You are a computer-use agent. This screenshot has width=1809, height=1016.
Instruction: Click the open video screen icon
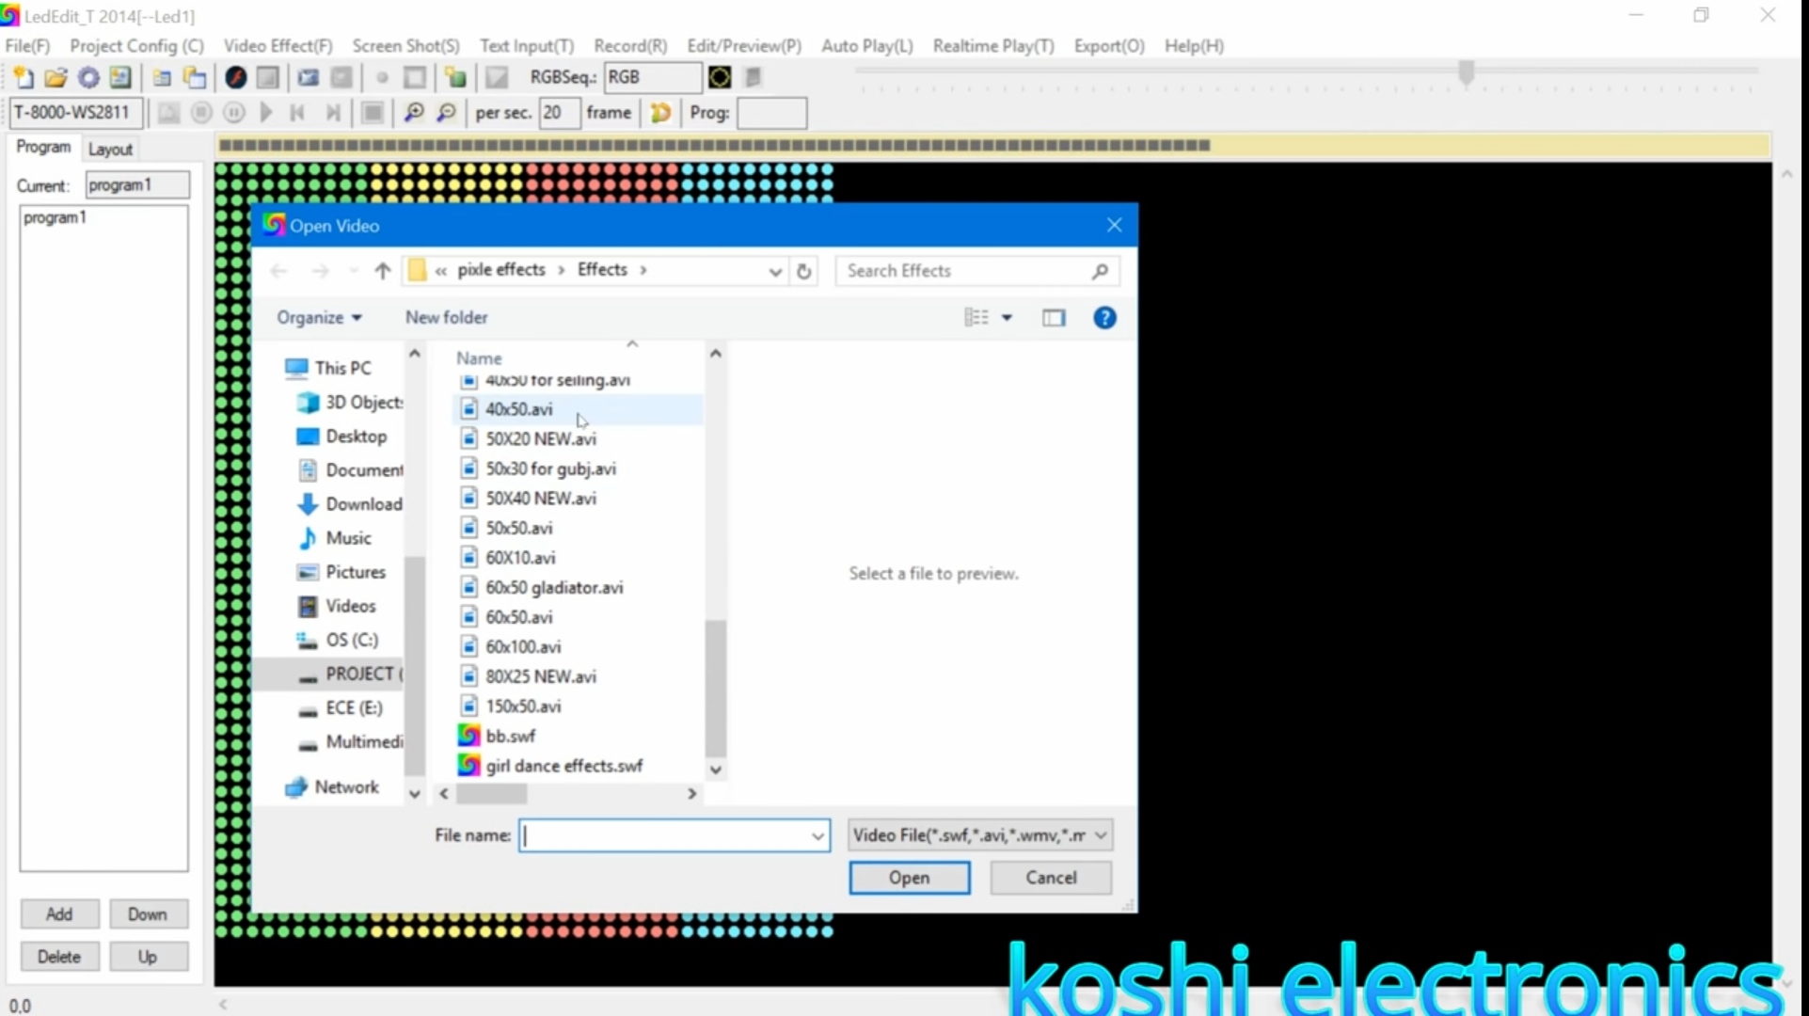pyautogui.click(x=308, y=78)
